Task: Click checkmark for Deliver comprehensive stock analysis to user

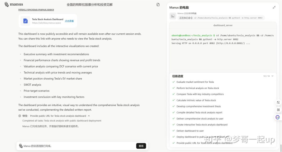Action: pos(174,119)
